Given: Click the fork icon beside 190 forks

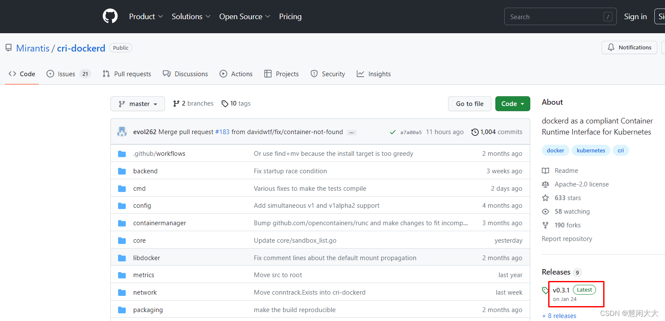Looking at the screenshot, I should 545,225.
